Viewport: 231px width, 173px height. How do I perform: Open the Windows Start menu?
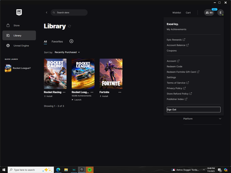(x=4, y=170)
